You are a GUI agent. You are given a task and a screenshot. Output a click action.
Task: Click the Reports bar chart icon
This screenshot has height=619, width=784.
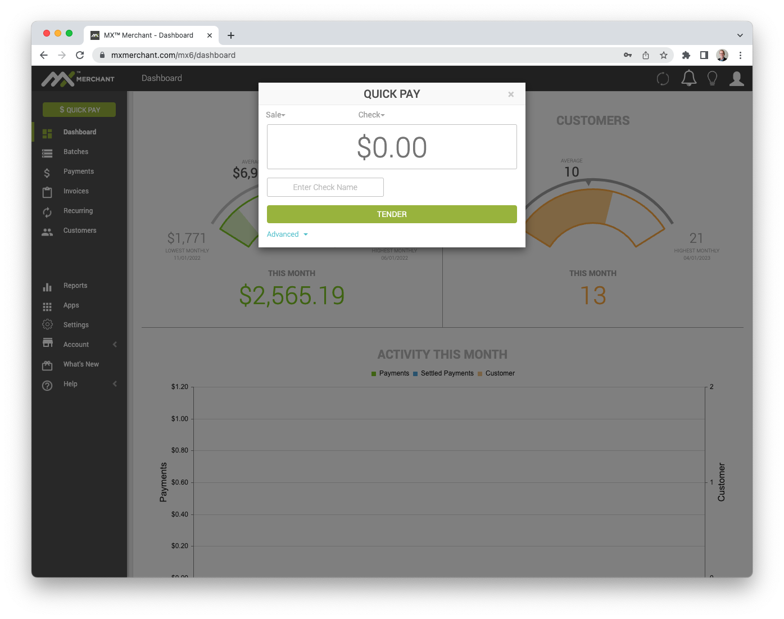(47, 286)
